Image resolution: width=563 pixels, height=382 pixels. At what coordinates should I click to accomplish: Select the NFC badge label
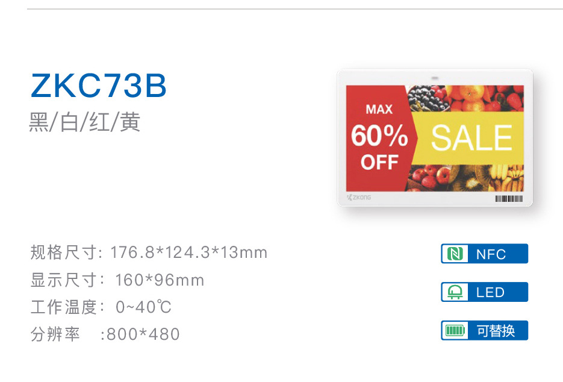[491, 254]
